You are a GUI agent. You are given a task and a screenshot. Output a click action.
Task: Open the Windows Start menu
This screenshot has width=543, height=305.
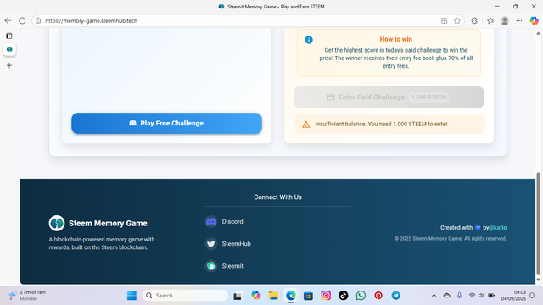click(x=132, y=296)
